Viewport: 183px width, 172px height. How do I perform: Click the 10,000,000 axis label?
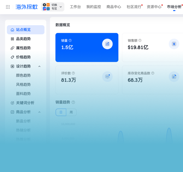68,124
